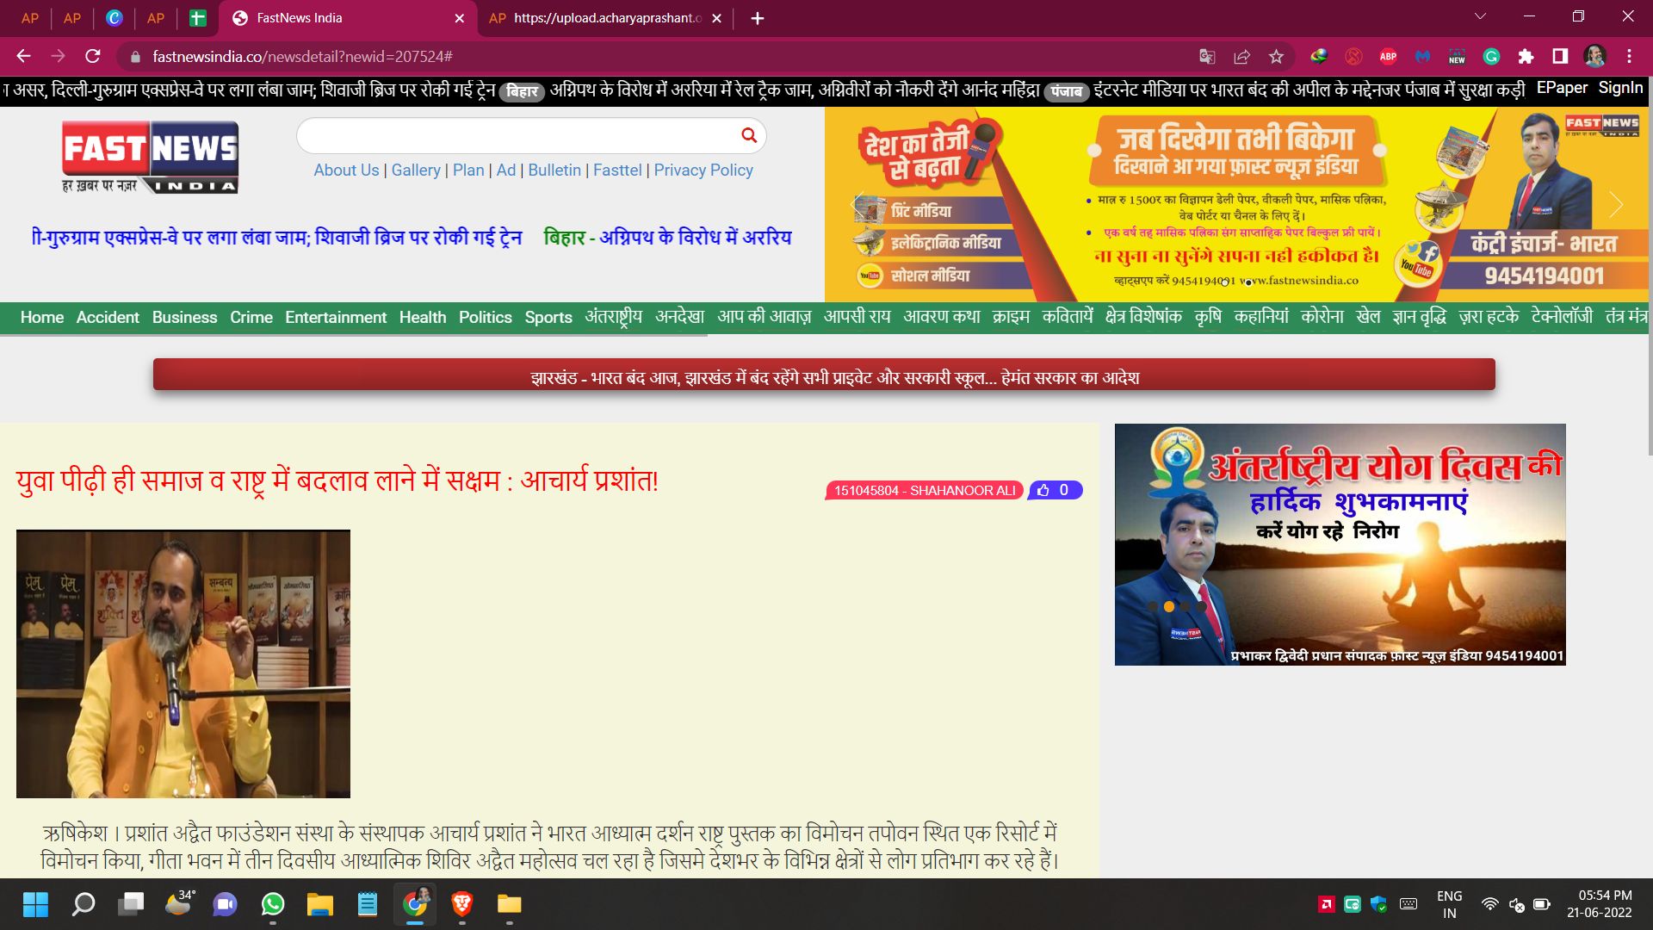Click the share page icon
The width and height of the screenshot is (1653, 930).
pyautogui.click(x=1241, y=57)
